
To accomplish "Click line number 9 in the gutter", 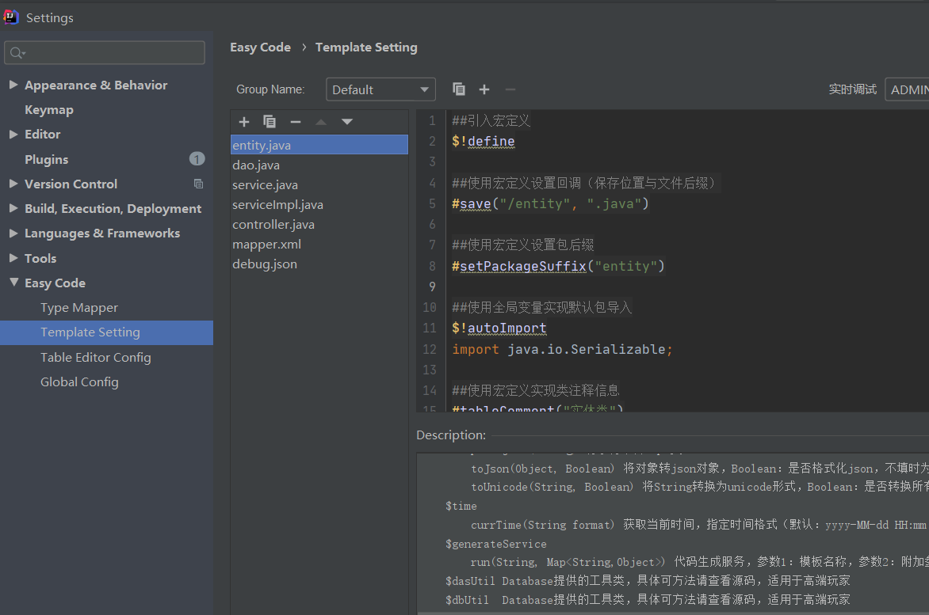I will coord(432,287).
